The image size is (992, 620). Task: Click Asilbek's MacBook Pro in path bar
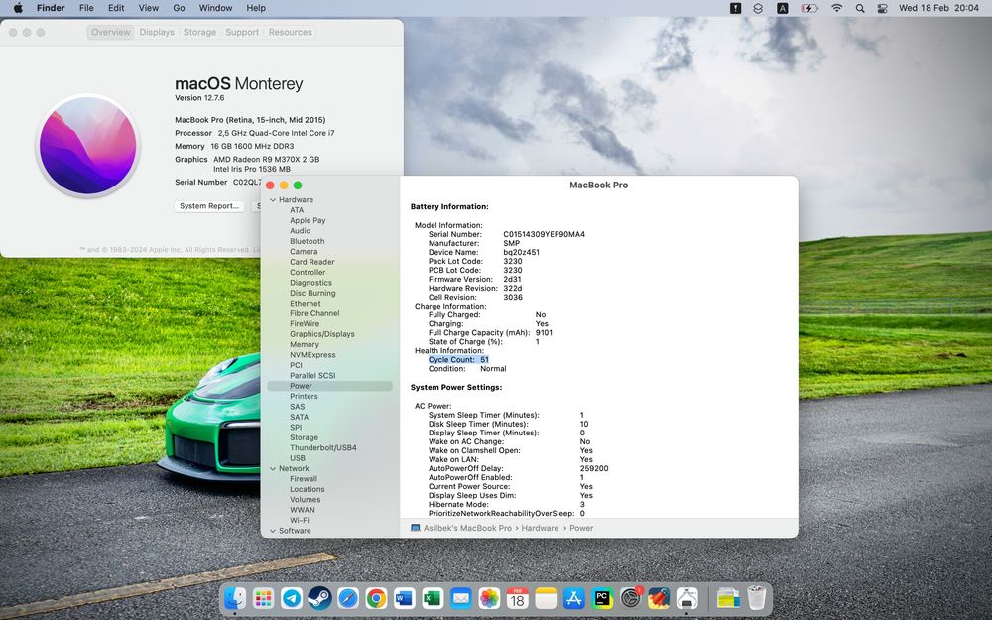click(467, 528)
